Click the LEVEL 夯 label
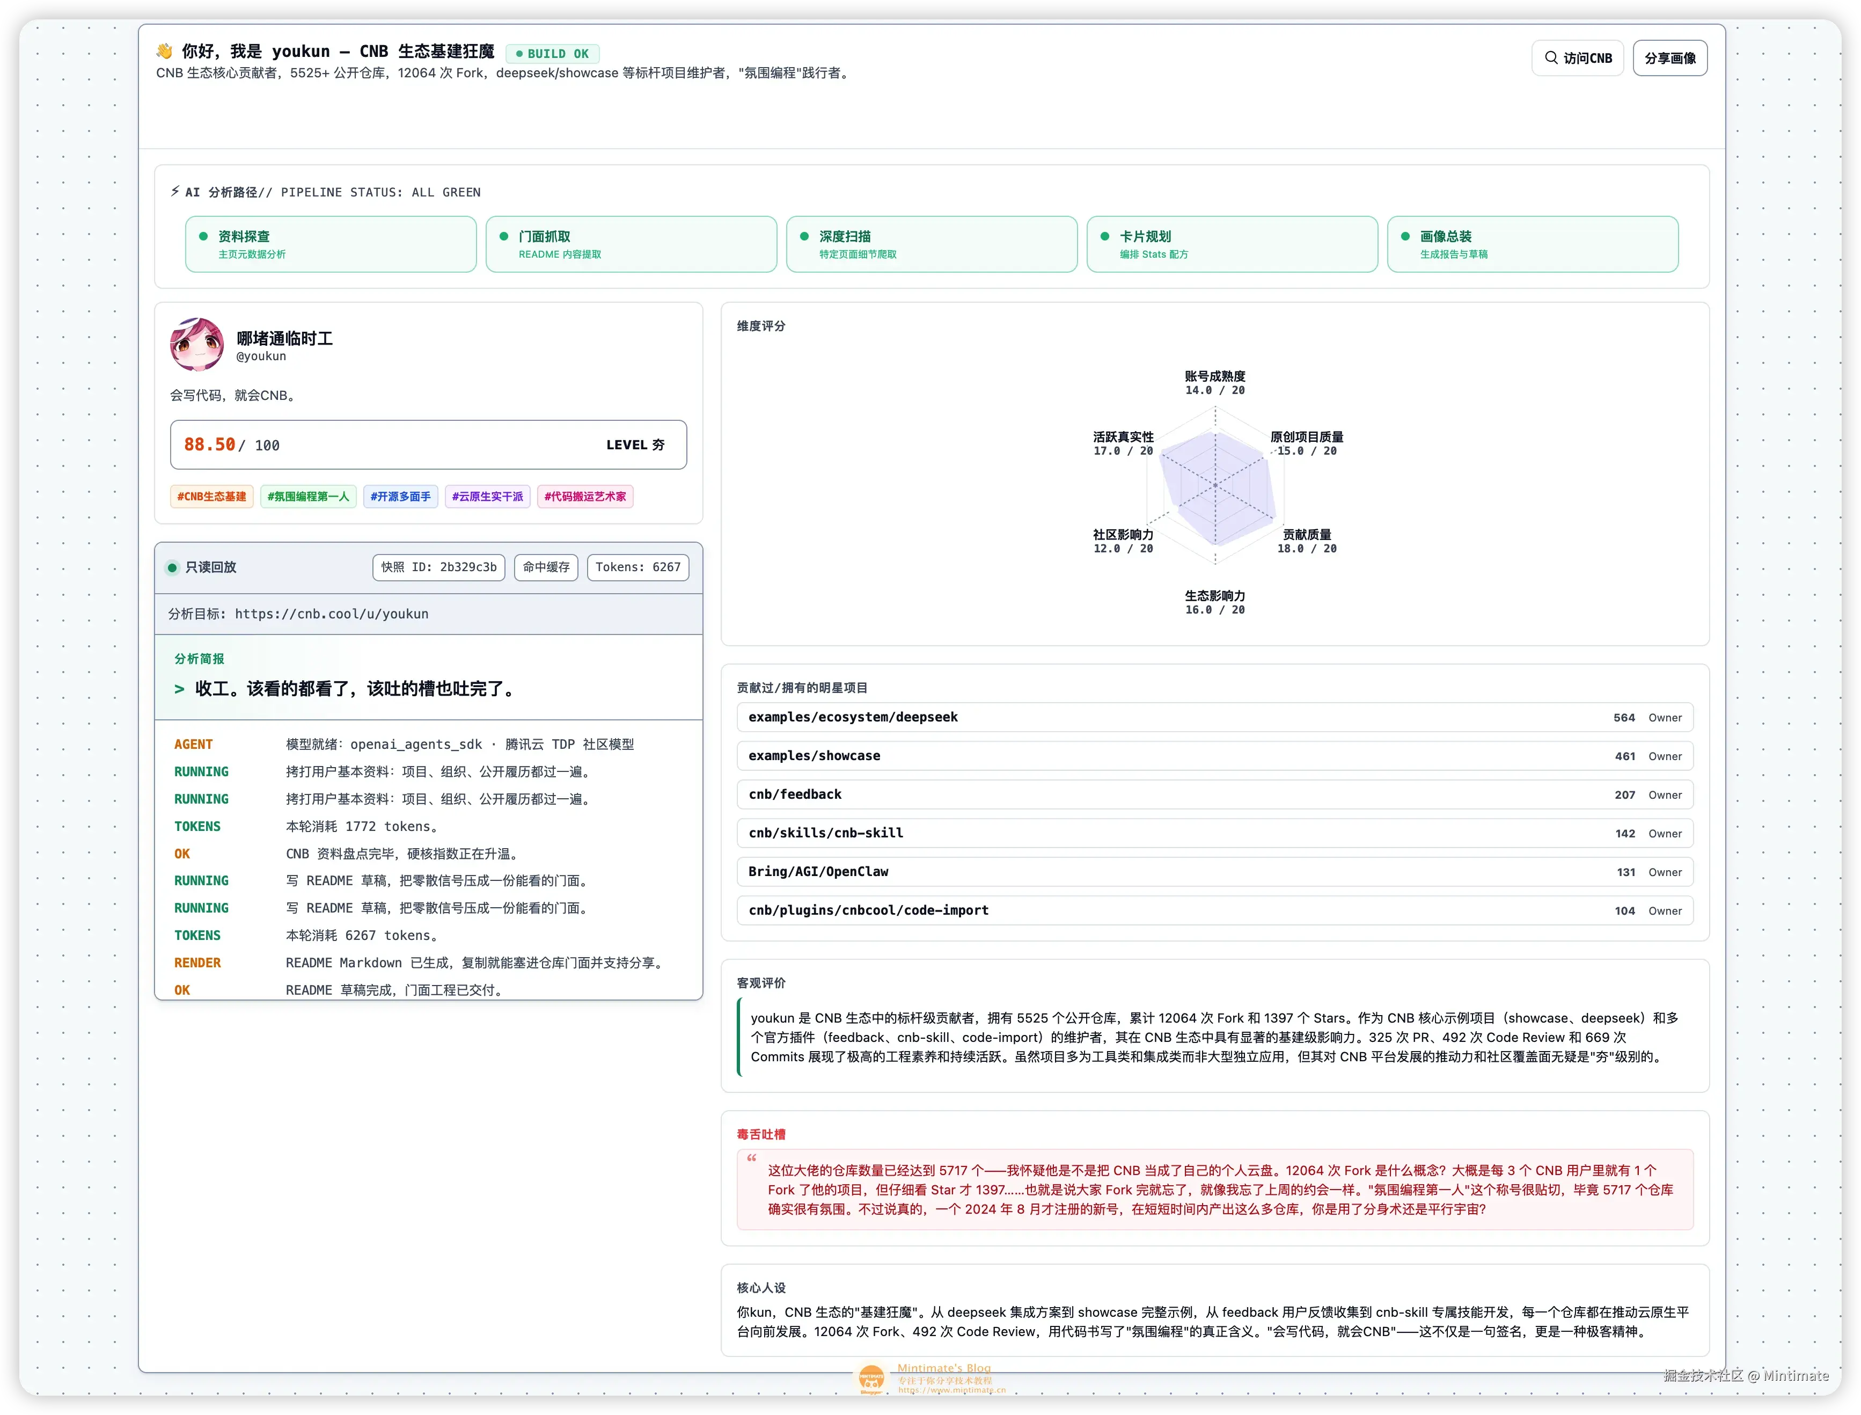1861x1415 pixels. [635, 446]
